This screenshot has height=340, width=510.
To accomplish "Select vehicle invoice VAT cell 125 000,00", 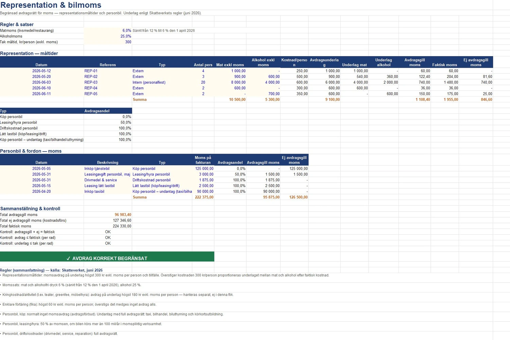I will coord(203,169).
